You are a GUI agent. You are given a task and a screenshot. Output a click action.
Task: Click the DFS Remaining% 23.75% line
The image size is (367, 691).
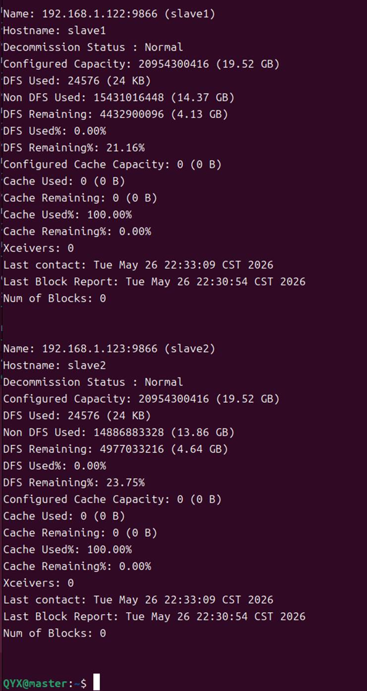pos(74,482)
